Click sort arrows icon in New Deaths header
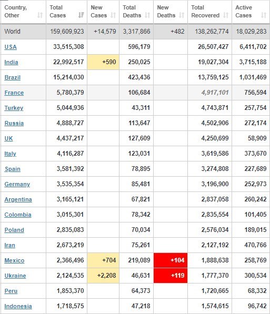 click(182, 15)
